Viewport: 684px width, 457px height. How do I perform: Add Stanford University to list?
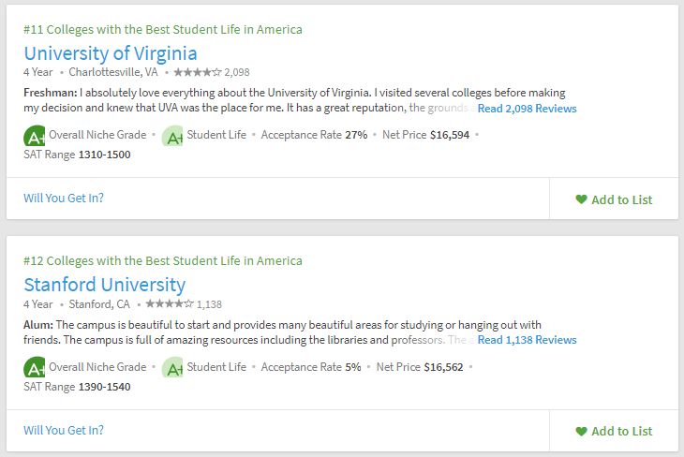(615, 432)
